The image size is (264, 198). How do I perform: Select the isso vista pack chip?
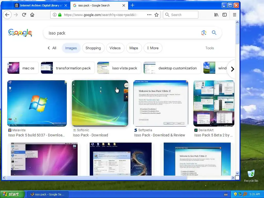(x=119, y=68)
